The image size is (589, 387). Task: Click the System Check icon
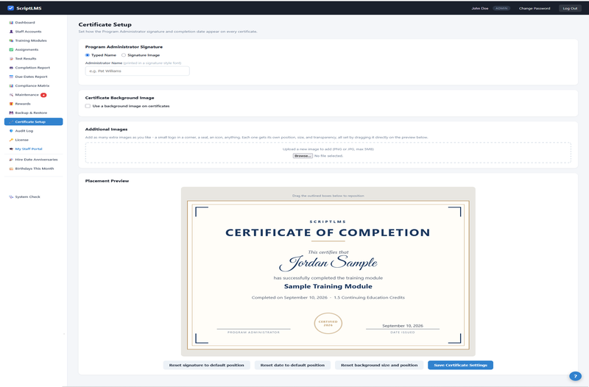[11, 196]
